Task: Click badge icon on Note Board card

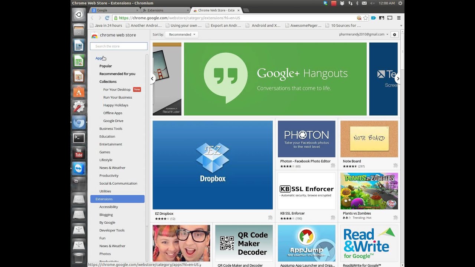Action: point(396,165)
